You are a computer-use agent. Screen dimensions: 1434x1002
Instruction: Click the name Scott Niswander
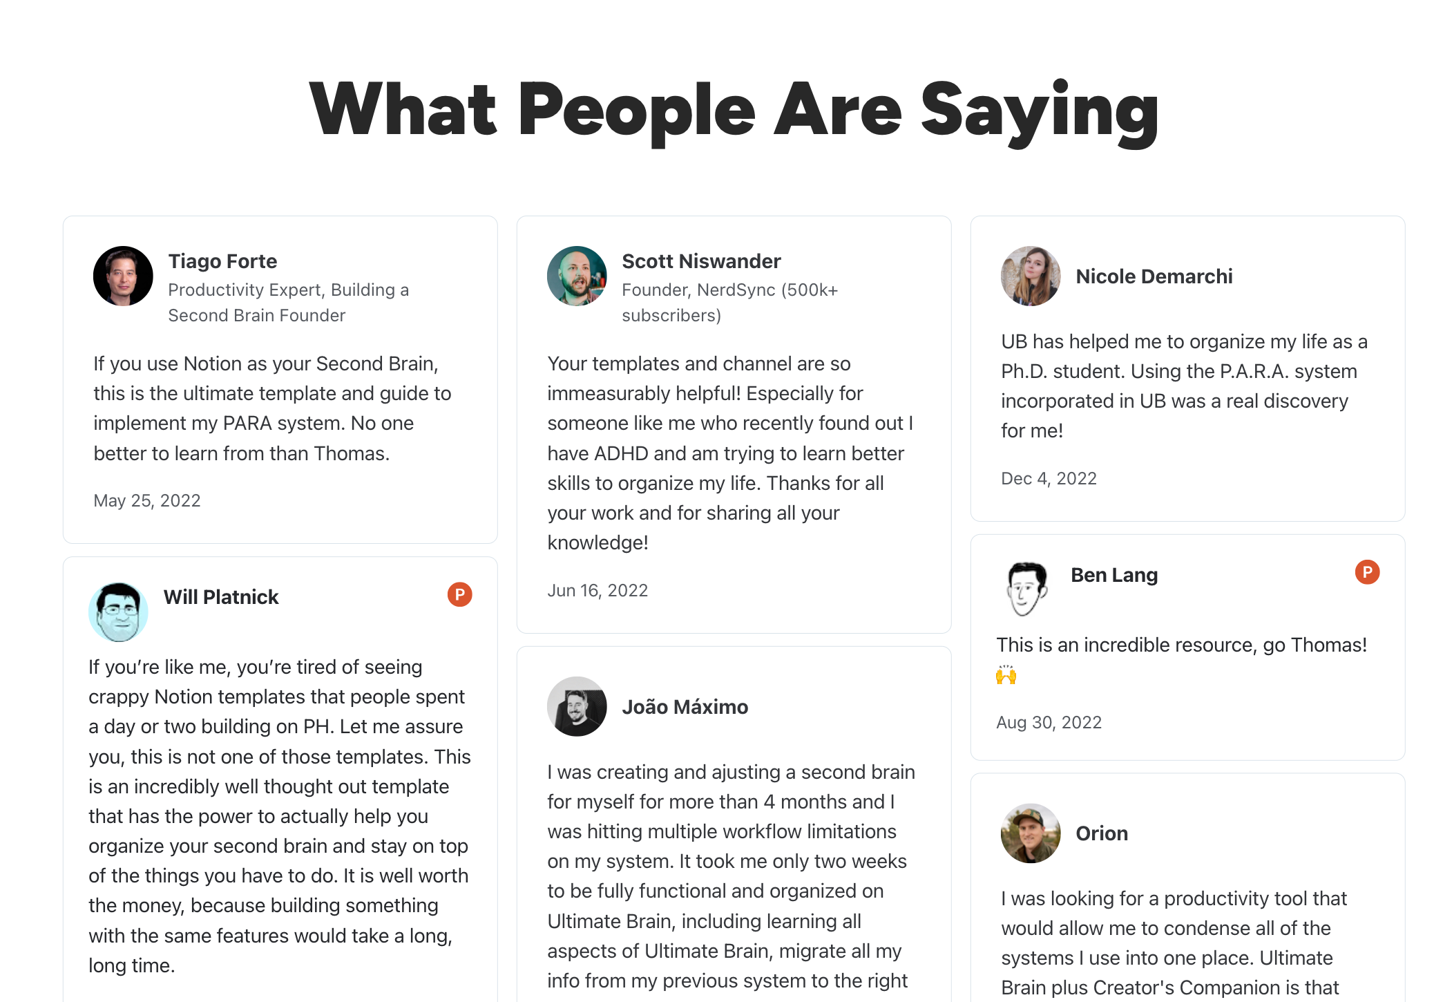[701, 261]
